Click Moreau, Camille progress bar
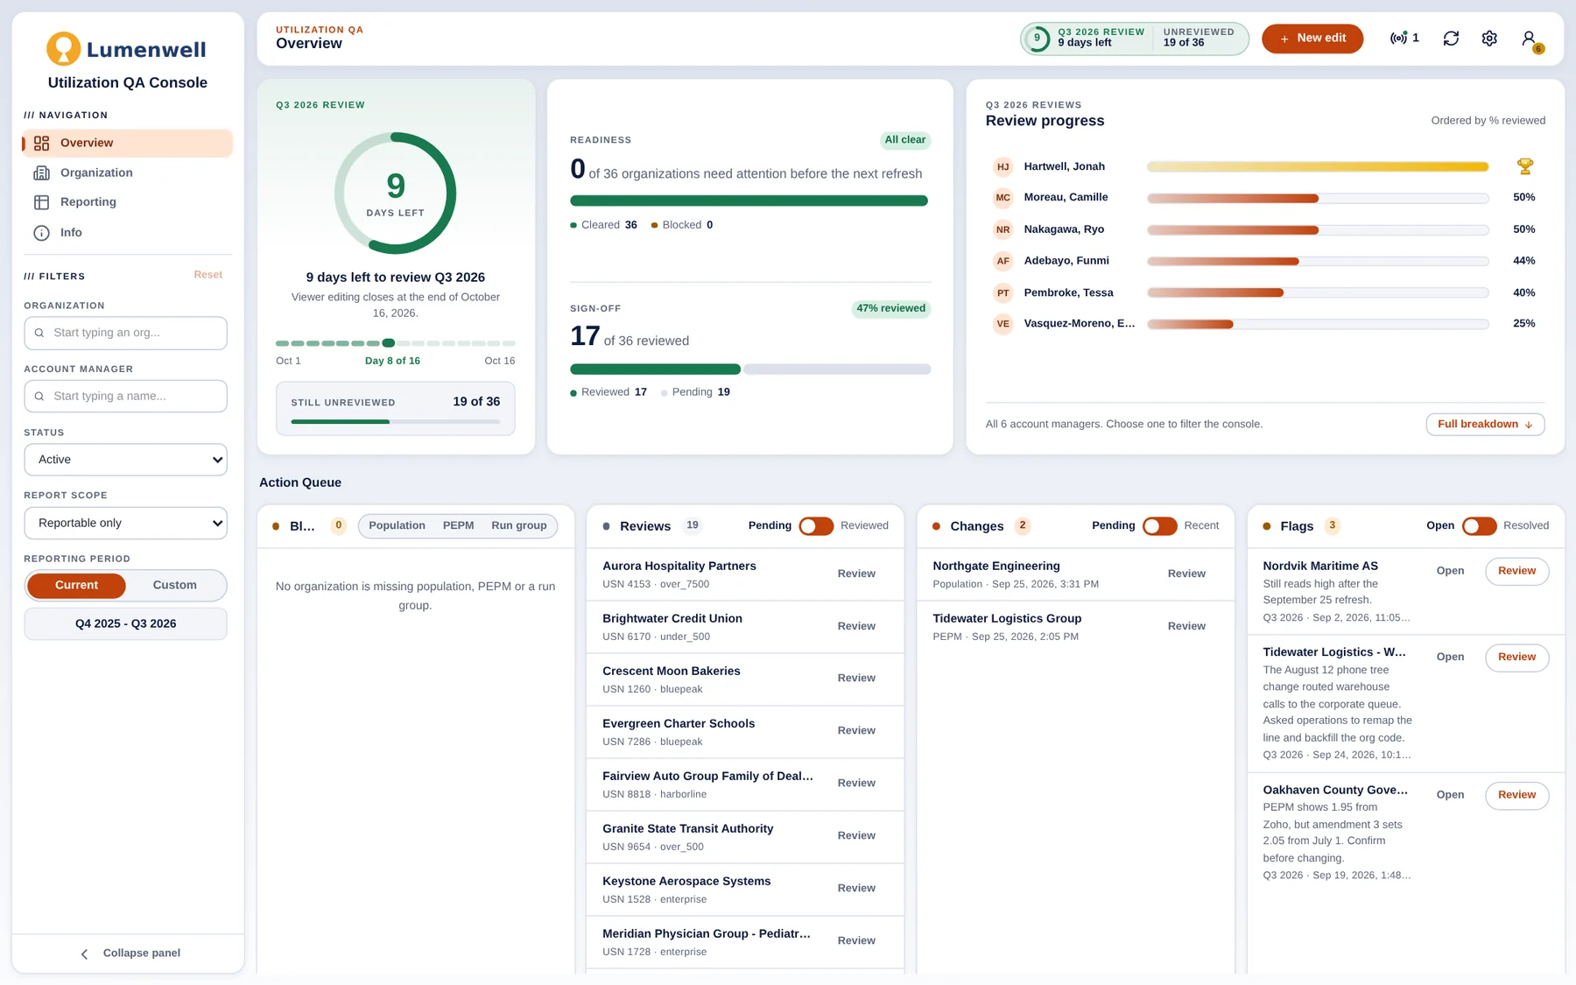Image resolution: width=1576 pixels, height=985 pixels. [1317, 198]
